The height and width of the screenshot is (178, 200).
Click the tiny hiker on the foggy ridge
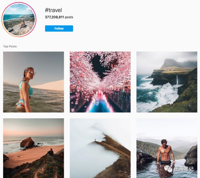pos(95,140)
